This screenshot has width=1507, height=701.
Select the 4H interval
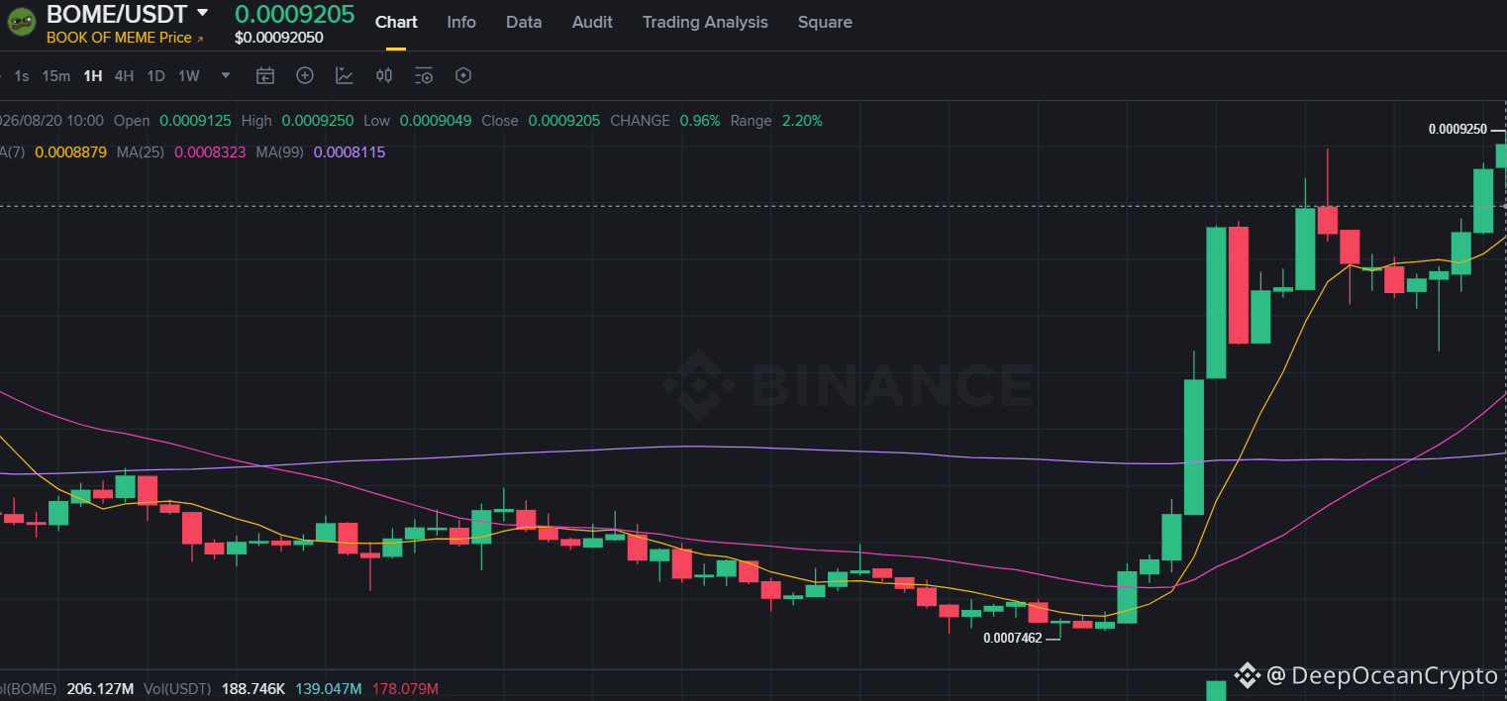(x=124, y=76)
